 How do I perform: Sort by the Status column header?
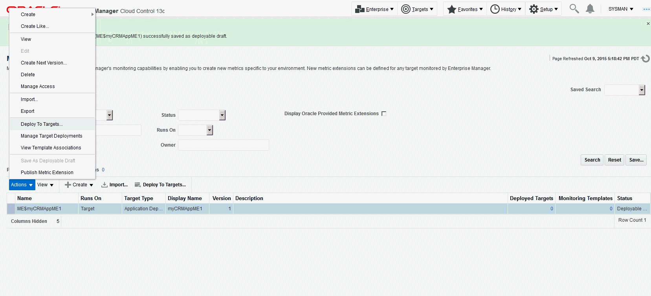tap(633, 199)
